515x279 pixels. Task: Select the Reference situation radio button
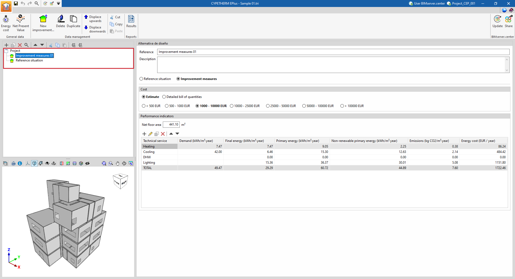coord(141,79)
